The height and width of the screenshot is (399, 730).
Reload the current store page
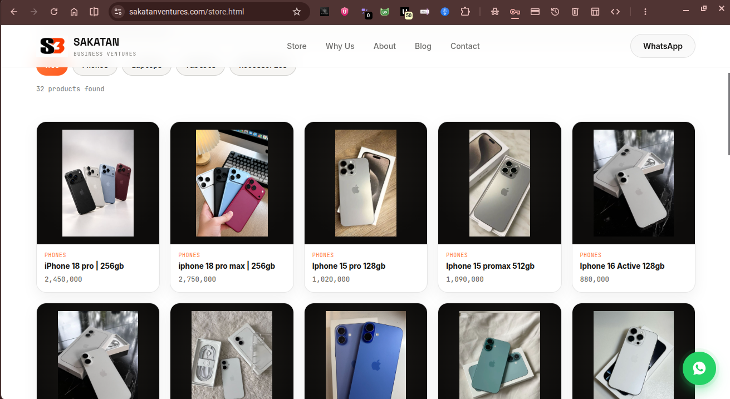pos(54,12)
